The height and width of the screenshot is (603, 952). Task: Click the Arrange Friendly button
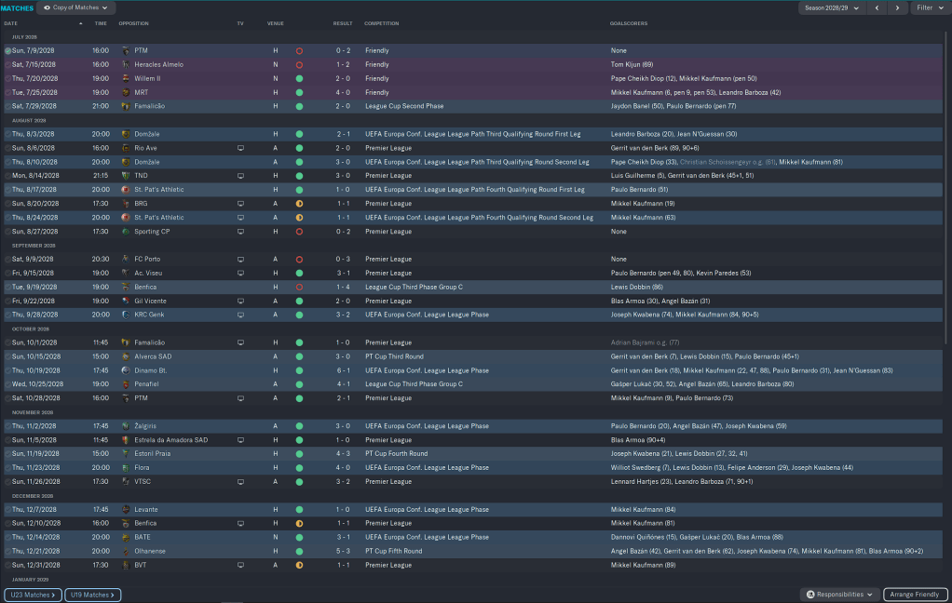coord(915,595)
